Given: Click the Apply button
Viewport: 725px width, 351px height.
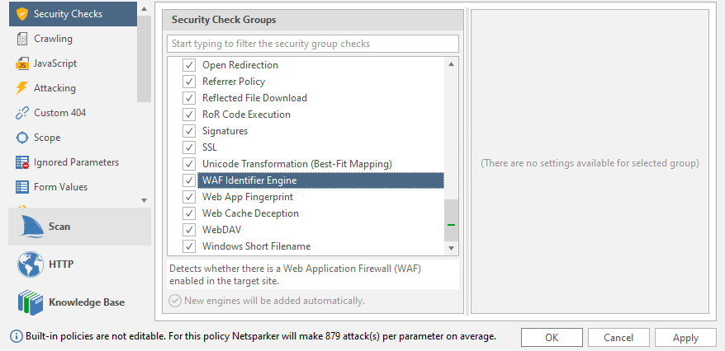Looking at the screenshot, I should [685, 338].
